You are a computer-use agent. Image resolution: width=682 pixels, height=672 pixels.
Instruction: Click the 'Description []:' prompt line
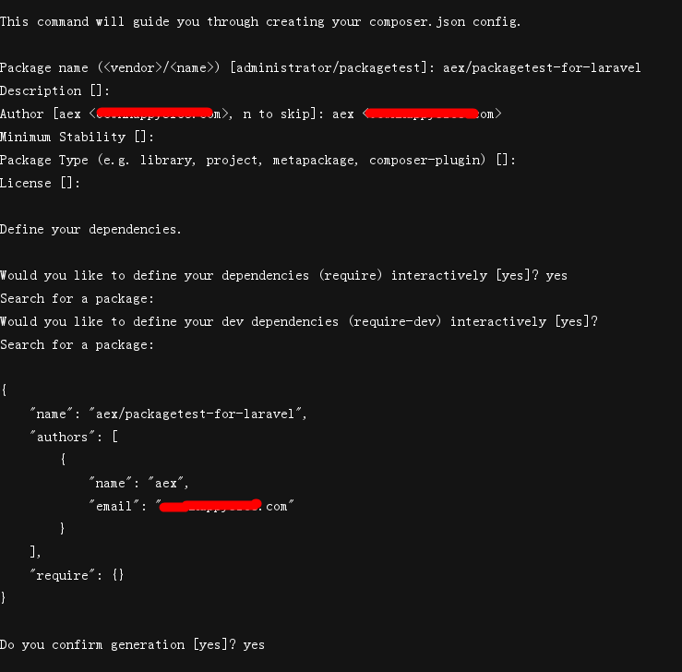pos(54,90)
